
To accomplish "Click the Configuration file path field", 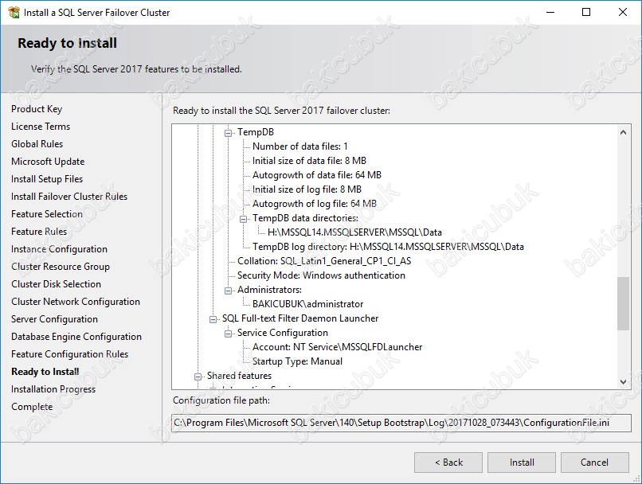I will pos(401,423).
